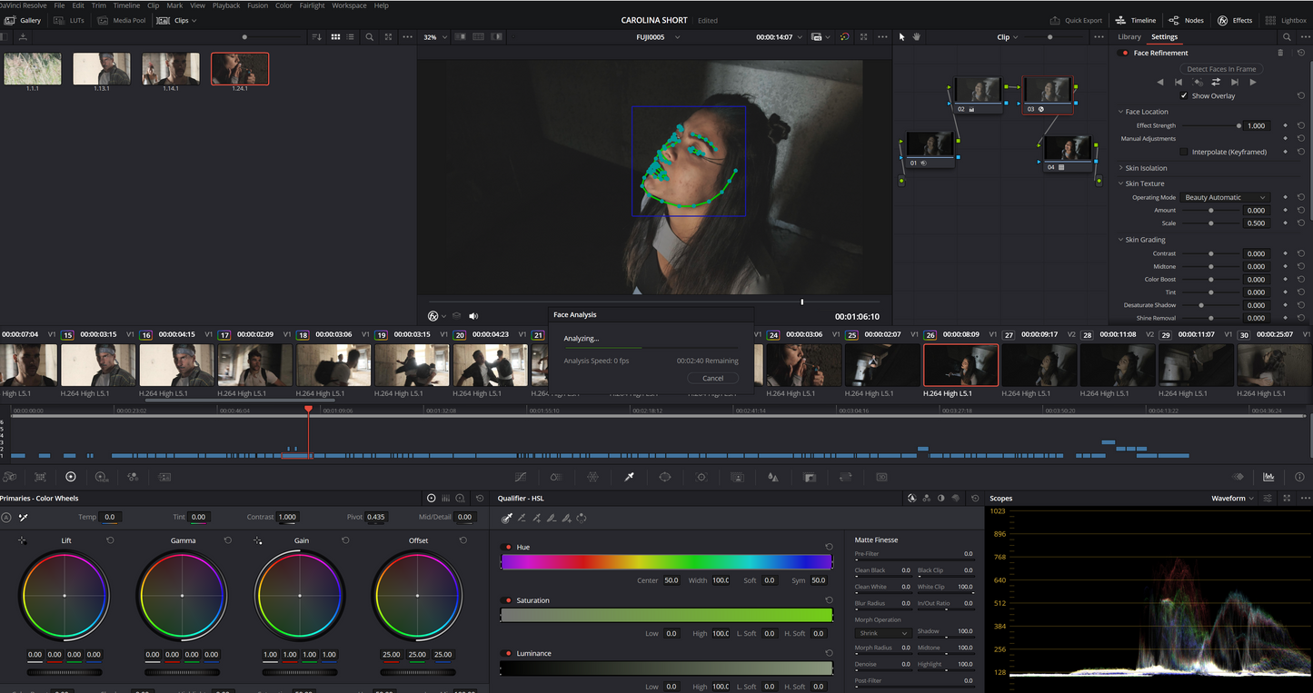
Task: Reset the Effect Strength parameter
Action: (1301, 126)
